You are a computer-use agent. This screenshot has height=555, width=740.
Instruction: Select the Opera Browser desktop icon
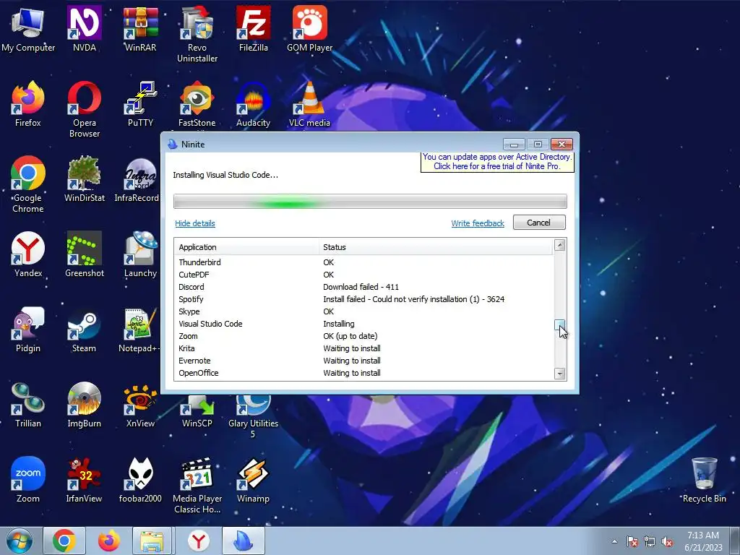pos(84,110)
